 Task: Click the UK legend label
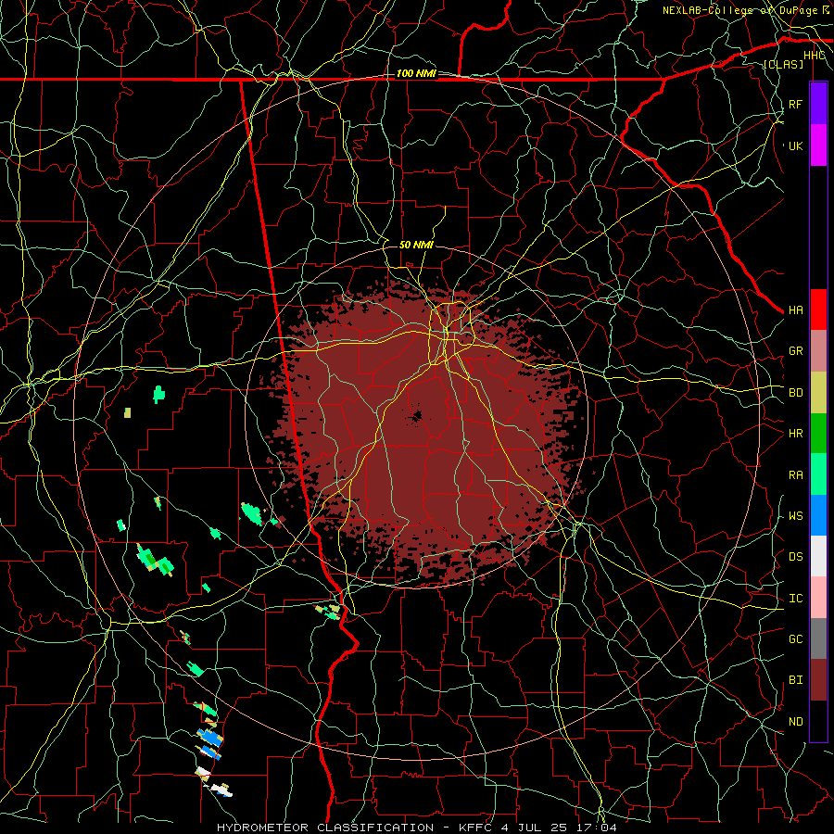[x=795, y=145]
